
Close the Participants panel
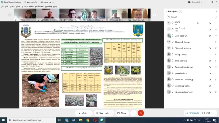click(217, 11)
